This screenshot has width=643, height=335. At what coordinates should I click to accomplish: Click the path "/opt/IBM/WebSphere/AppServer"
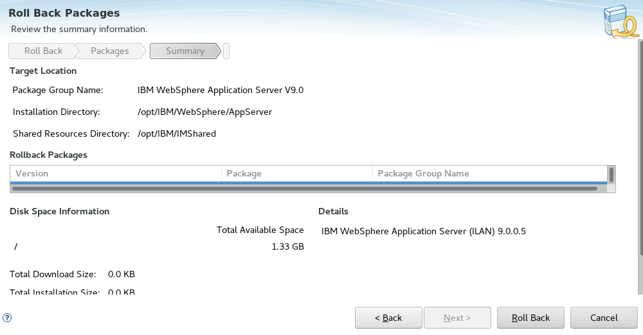pos(204,112)
